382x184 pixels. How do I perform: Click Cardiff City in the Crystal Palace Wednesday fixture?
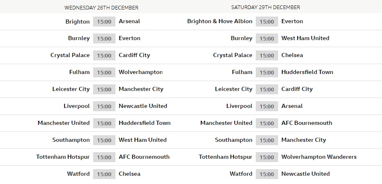pos(134,55)
